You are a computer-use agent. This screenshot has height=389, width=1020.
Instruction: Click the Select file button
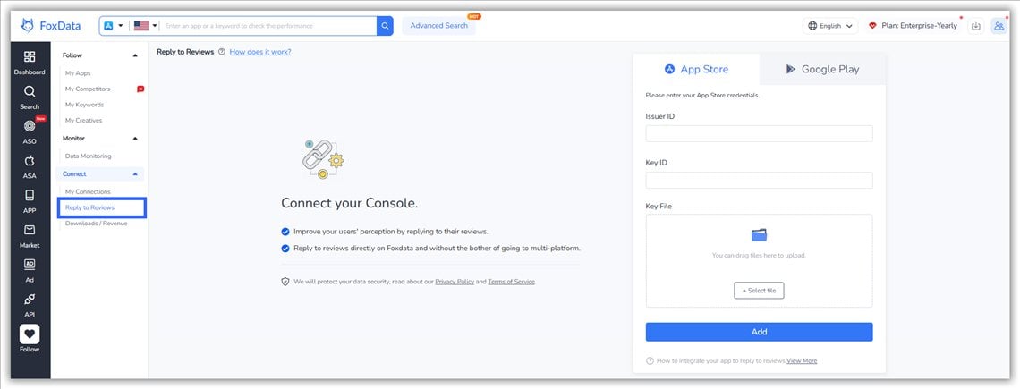click(759, 291)
